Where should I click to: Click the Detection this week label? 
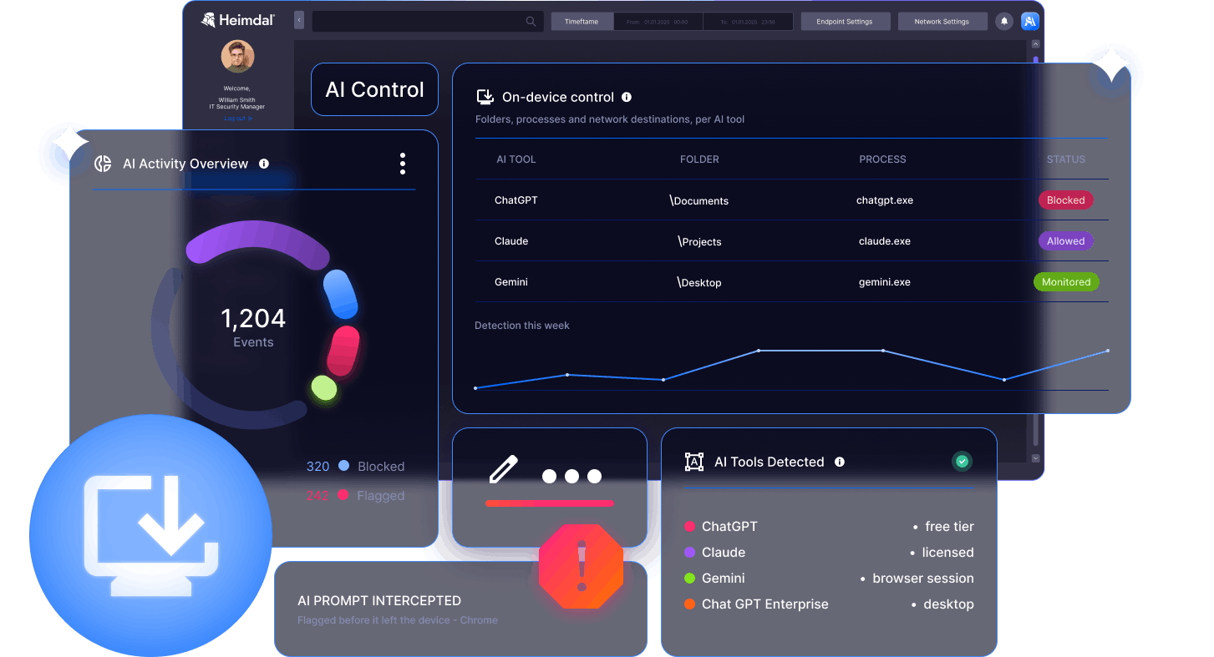[x=522, y=326]
